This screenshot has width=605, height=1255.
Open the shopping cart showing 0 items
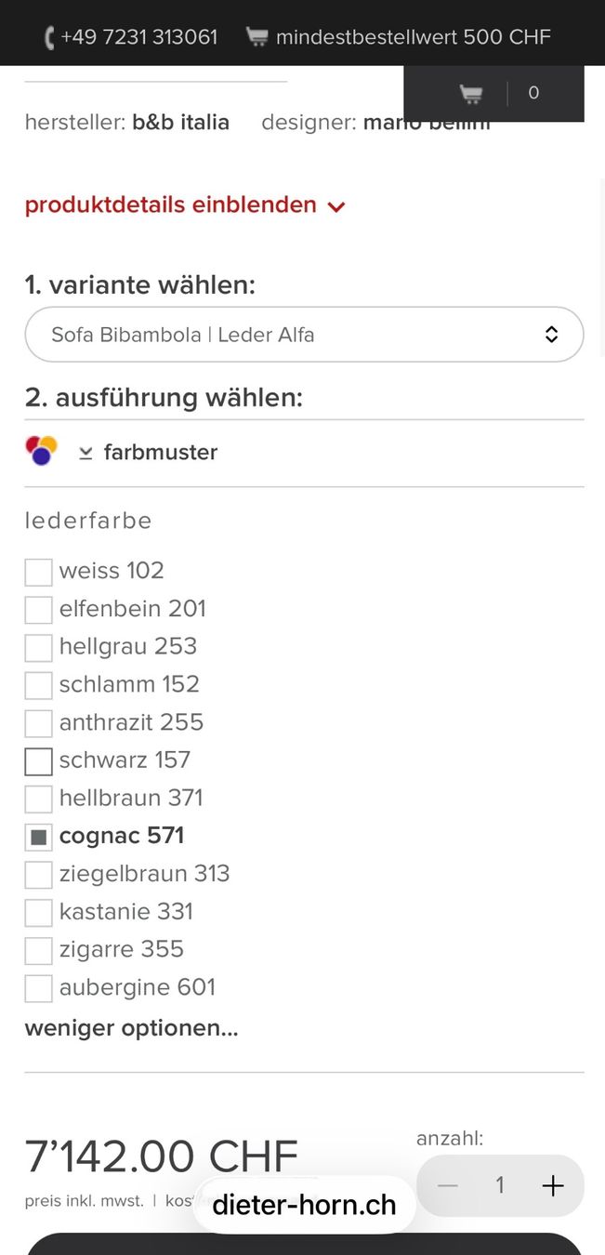(x=493, y=93)
